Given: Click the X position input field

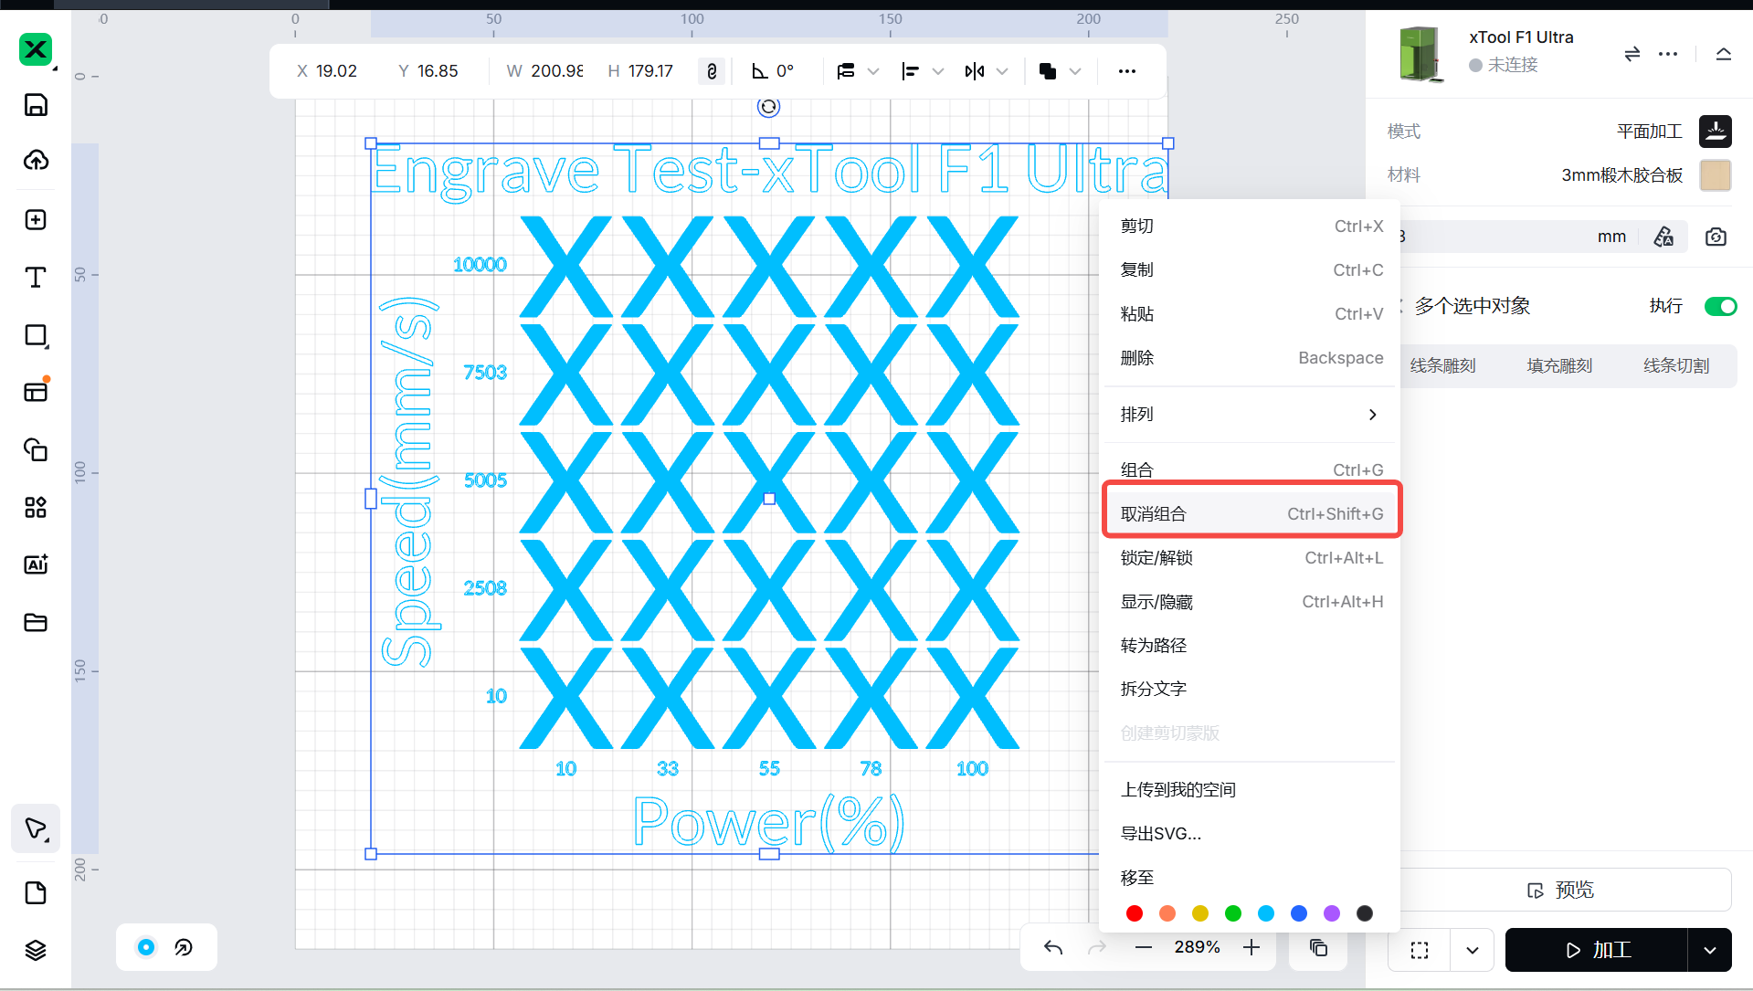Looking at the screenshot, I should coord(338,71).
